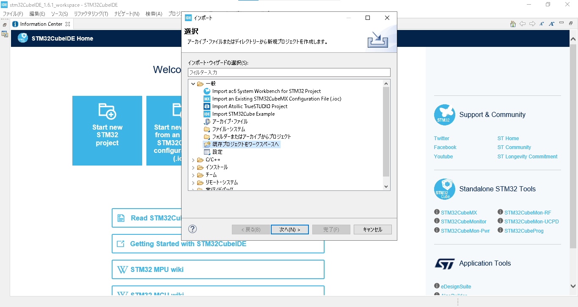Click the ac6 System Workbench import icon
This screenshot has width=578, height=307.
tap(207, 91)
